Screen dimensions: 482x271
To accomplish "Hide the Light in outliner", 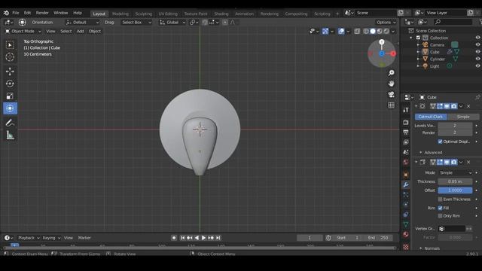I will pyautogui.click(x=477, y=65).
